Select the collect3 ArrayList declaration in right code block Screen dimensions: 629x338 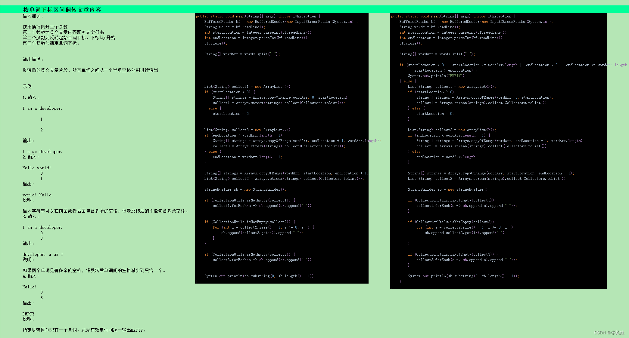pos(452,130)
